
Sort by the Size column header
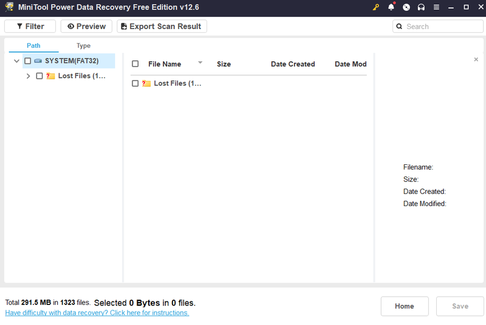click(224, 64)
